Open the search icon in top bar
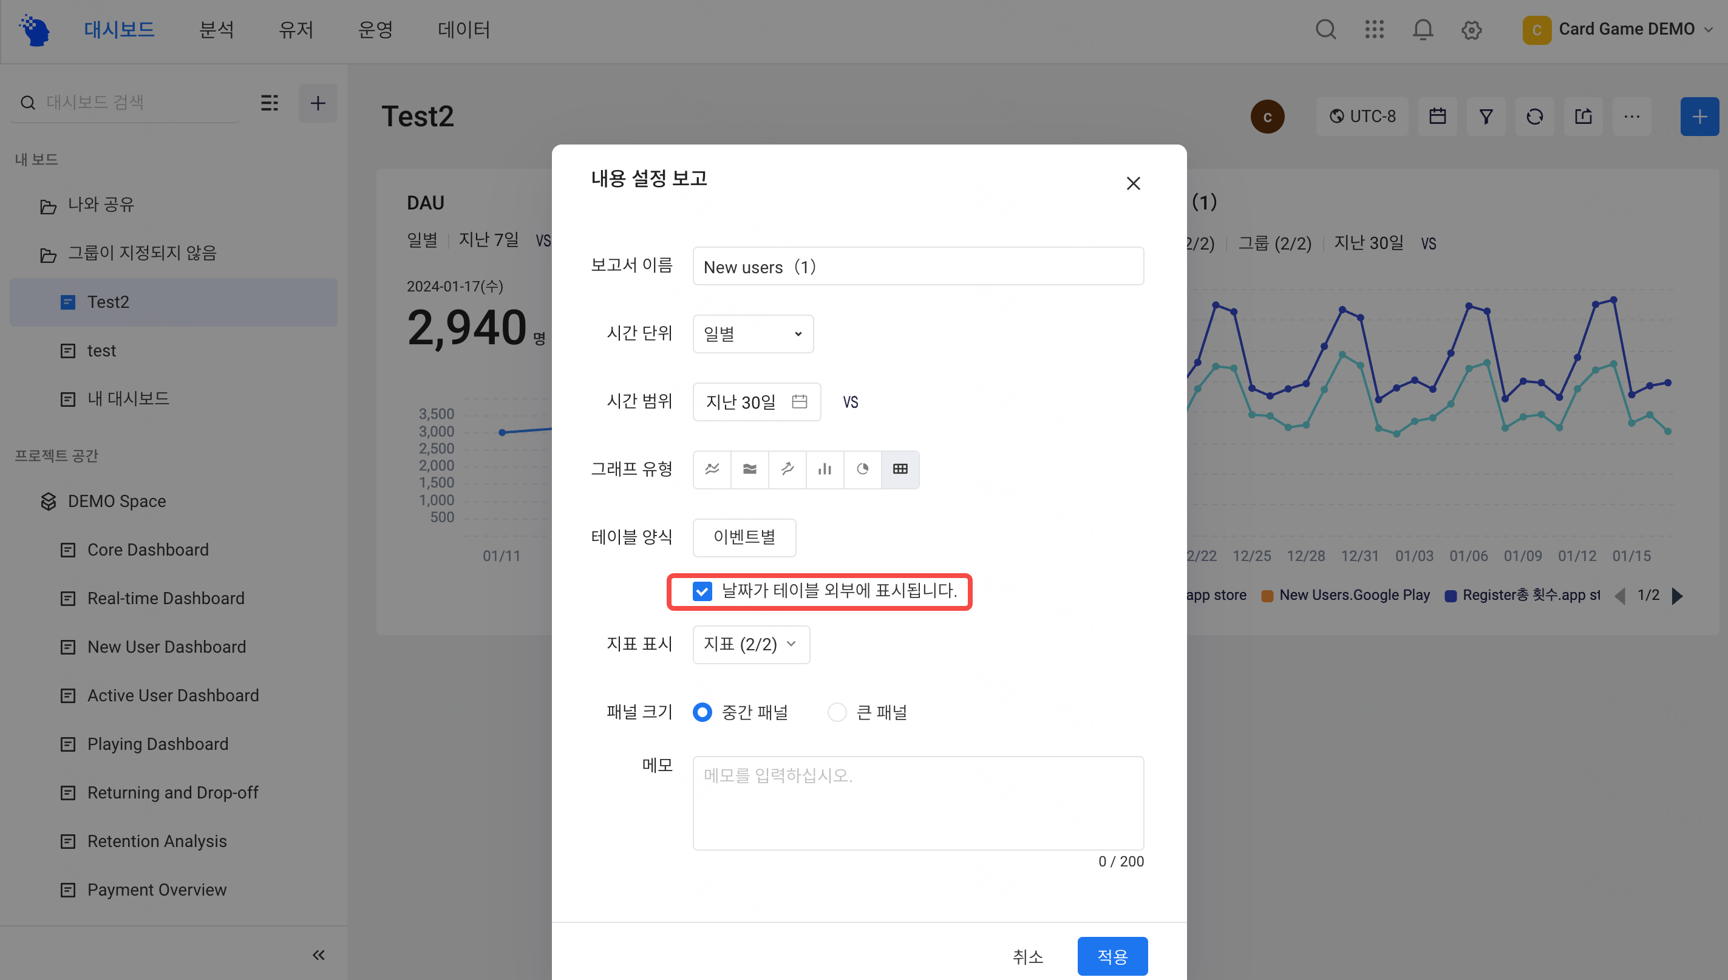This screenshot has width=1728, height=980. 1325,30
